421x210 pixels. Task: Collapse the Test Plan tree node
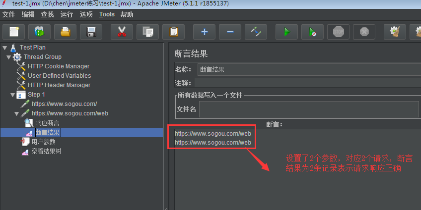[x=4, y=48]
